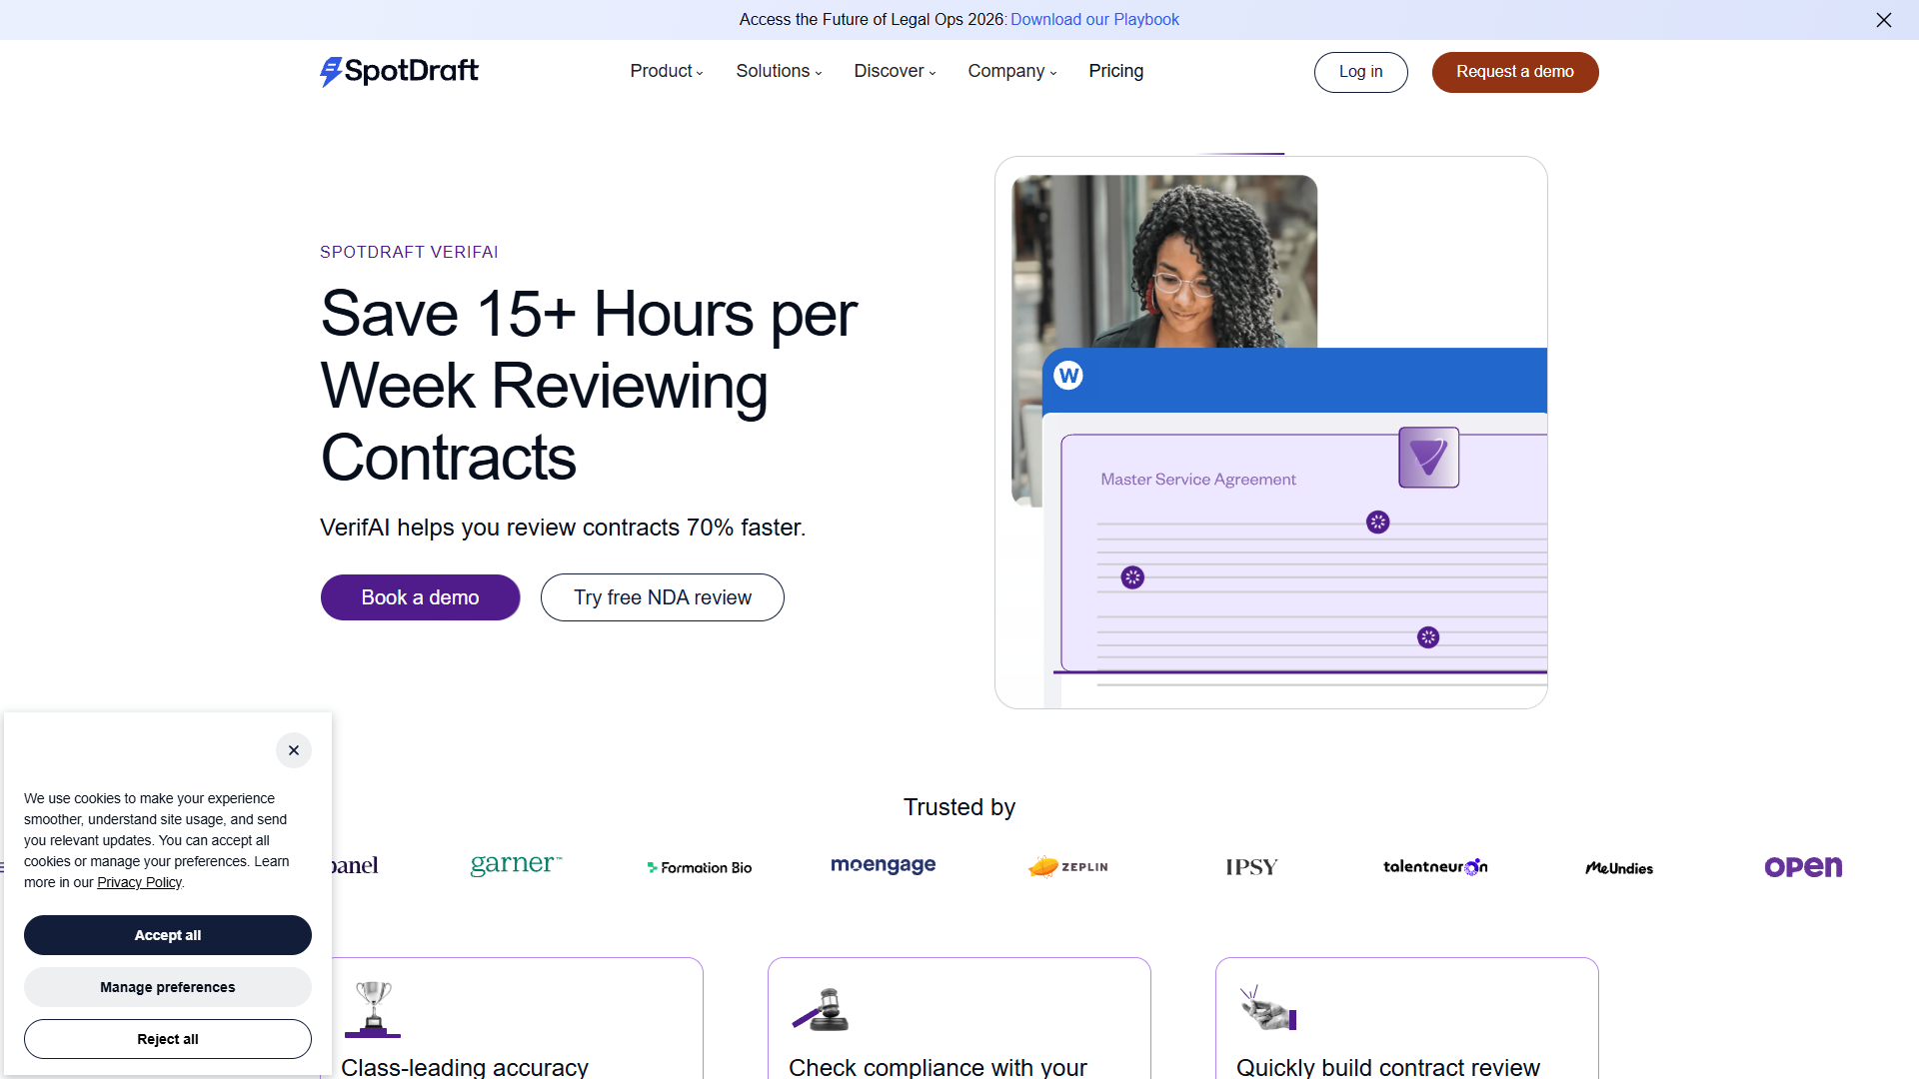This screenshot has height=1079, width=1919.
Task: Click the moengage logo
Action: 884,865
